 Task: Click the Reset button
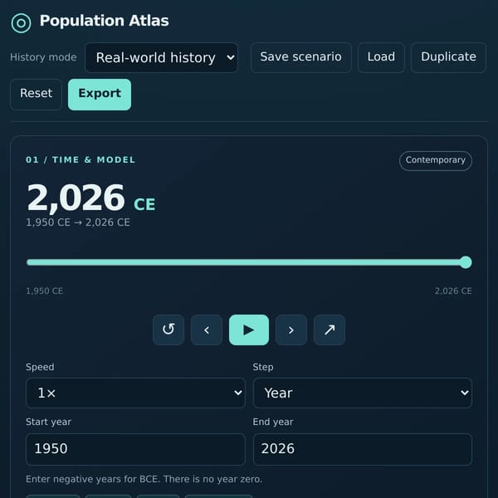point(36,94)
